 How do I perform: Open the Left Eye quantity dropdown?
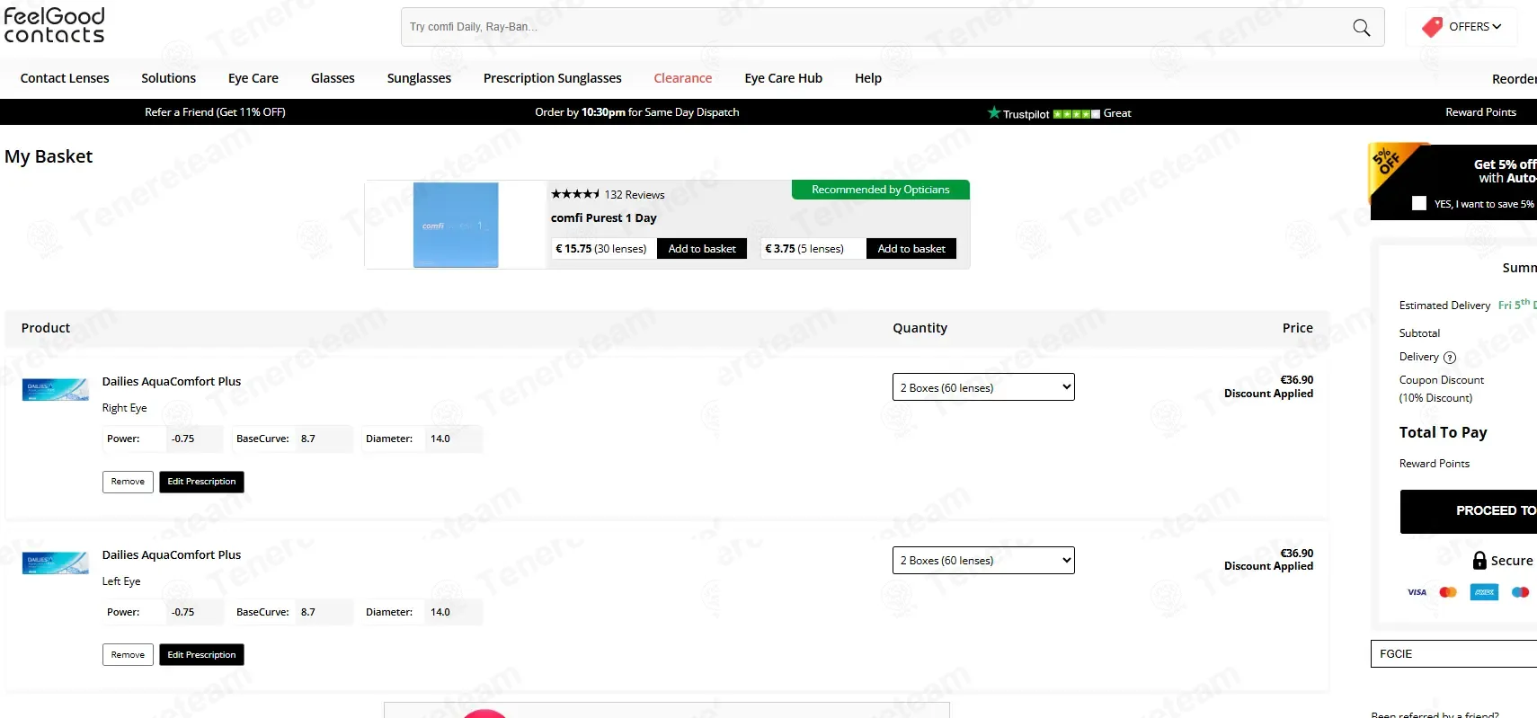(983, 560)
